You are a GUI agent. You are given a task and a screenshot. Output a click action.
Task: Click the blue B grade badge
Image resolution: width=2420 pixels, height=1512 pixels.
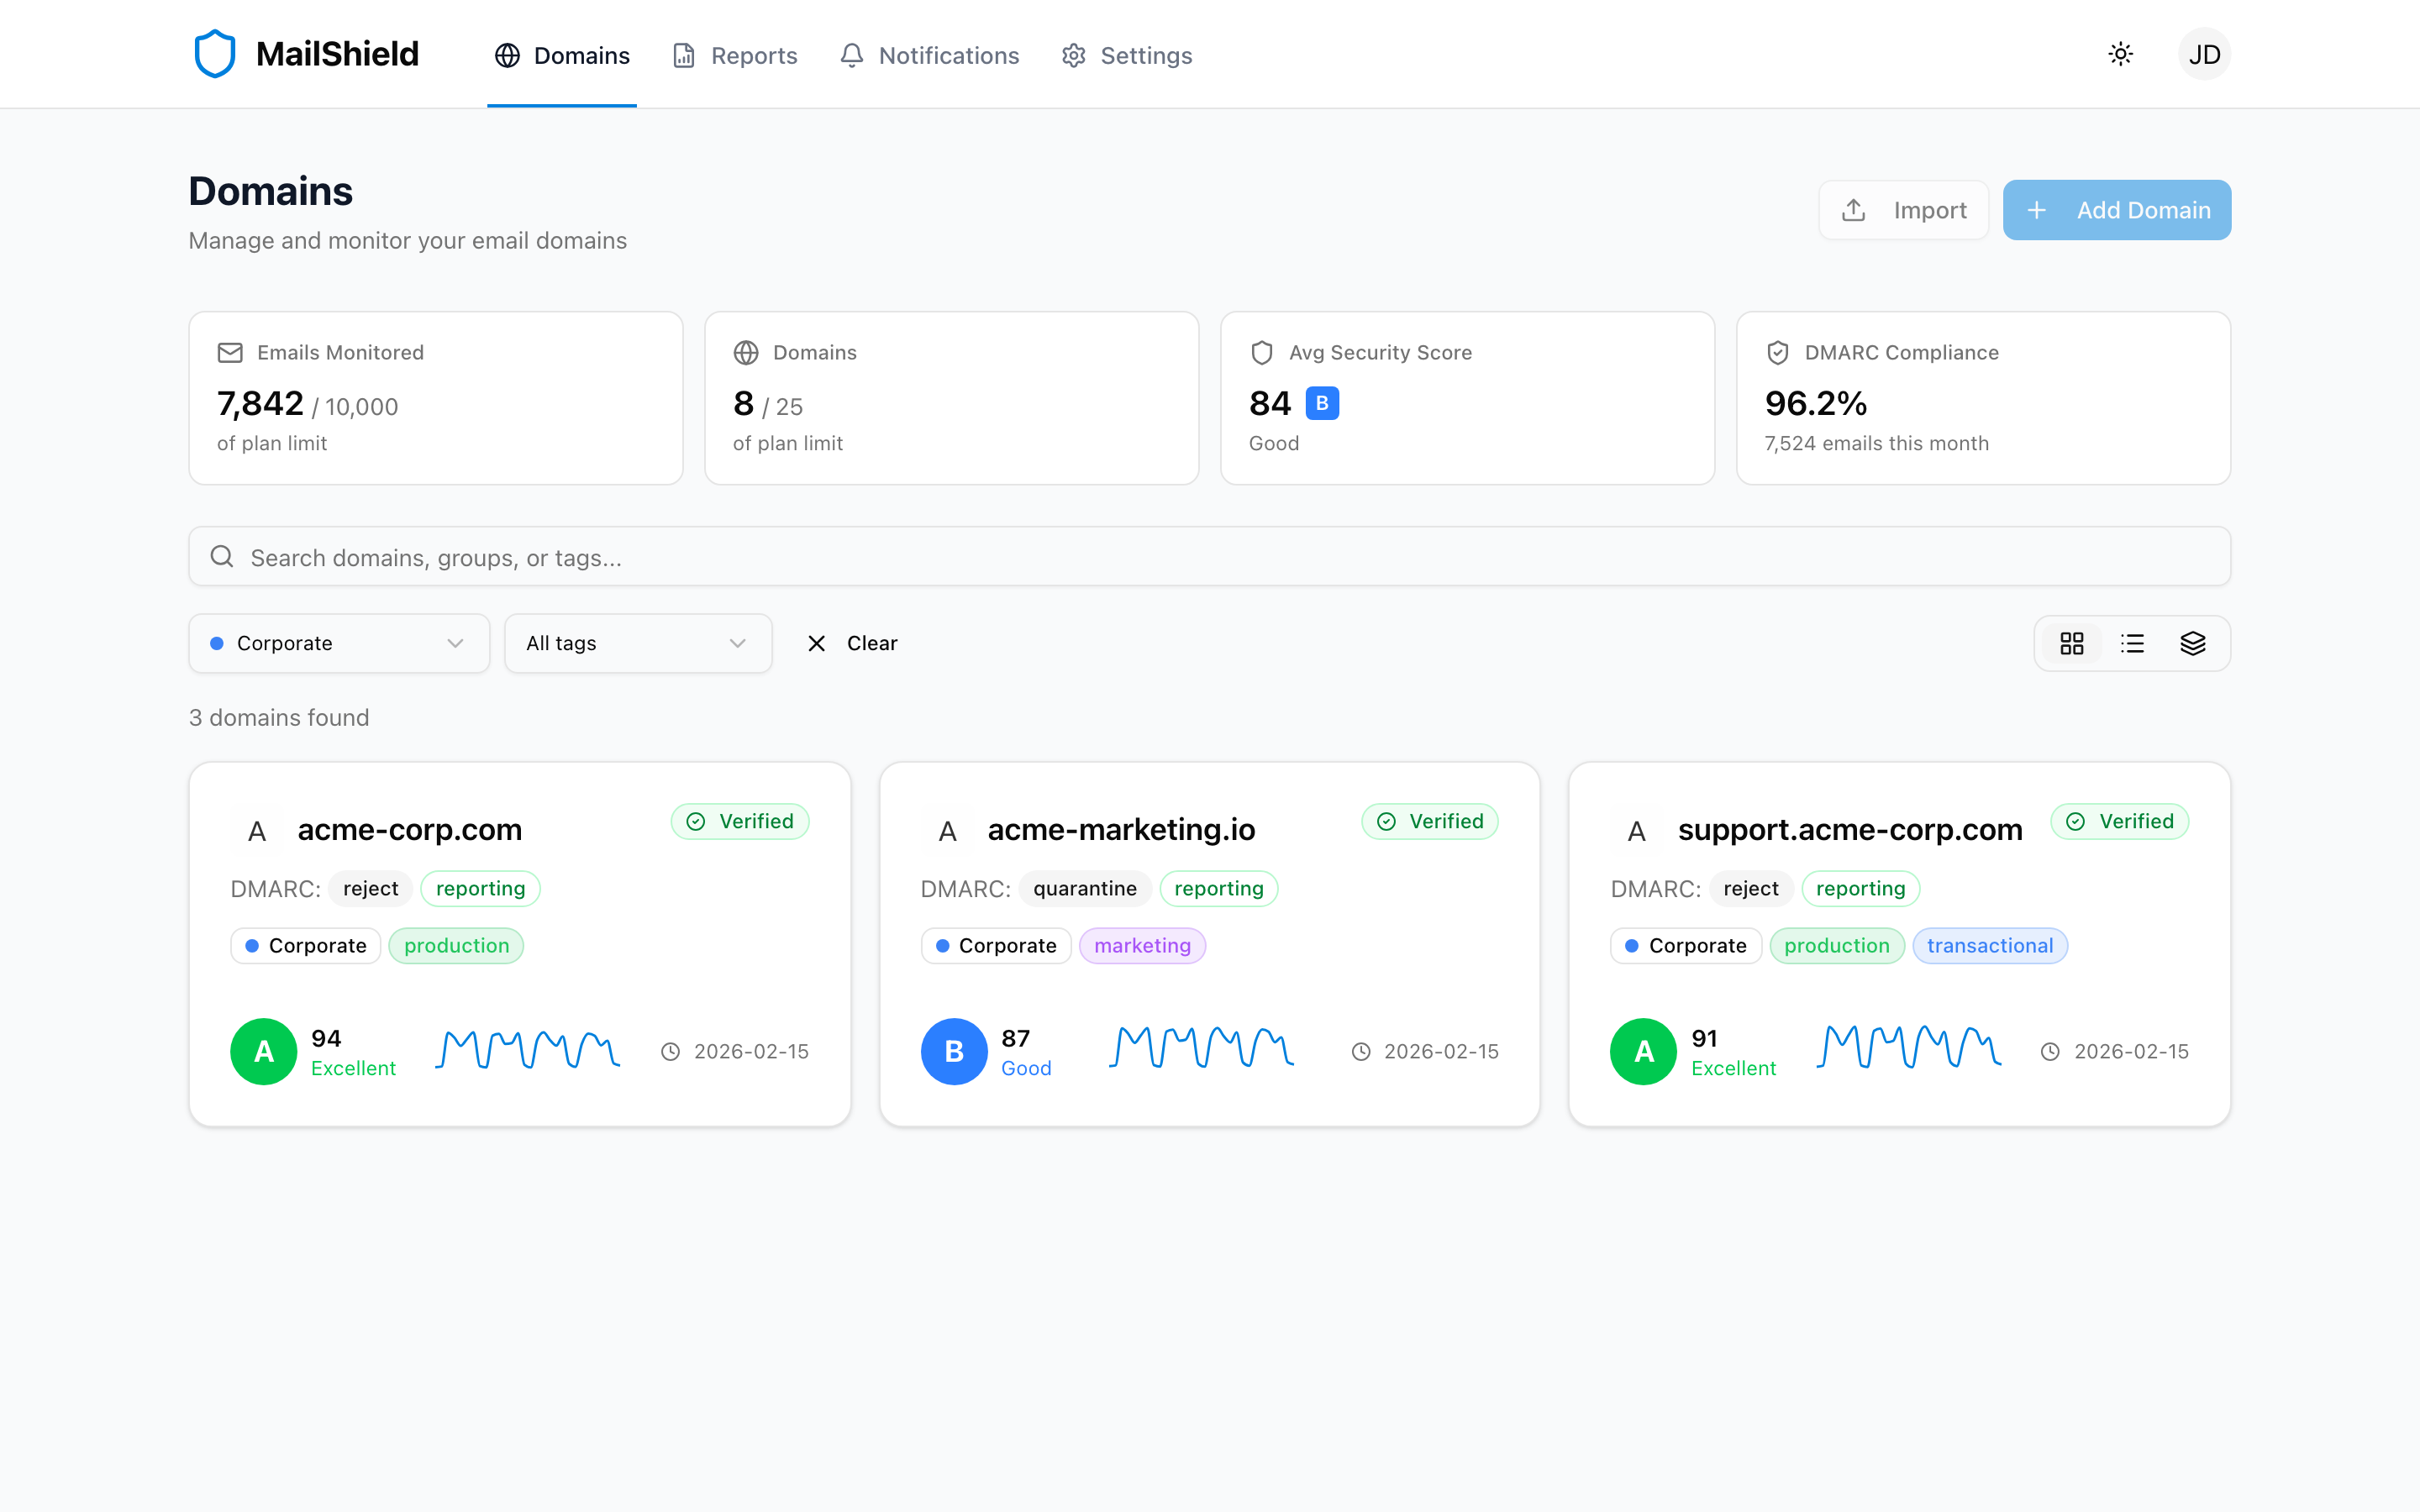[1322, 403]
